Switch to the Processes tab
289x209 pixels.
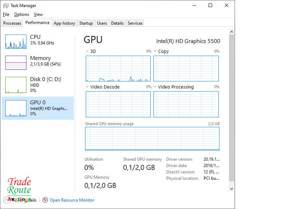click(12, 23)
